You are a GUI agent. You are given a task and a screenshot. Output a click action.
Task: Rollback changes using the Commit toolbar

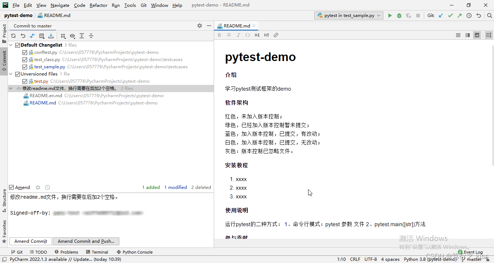click(23, 36)
